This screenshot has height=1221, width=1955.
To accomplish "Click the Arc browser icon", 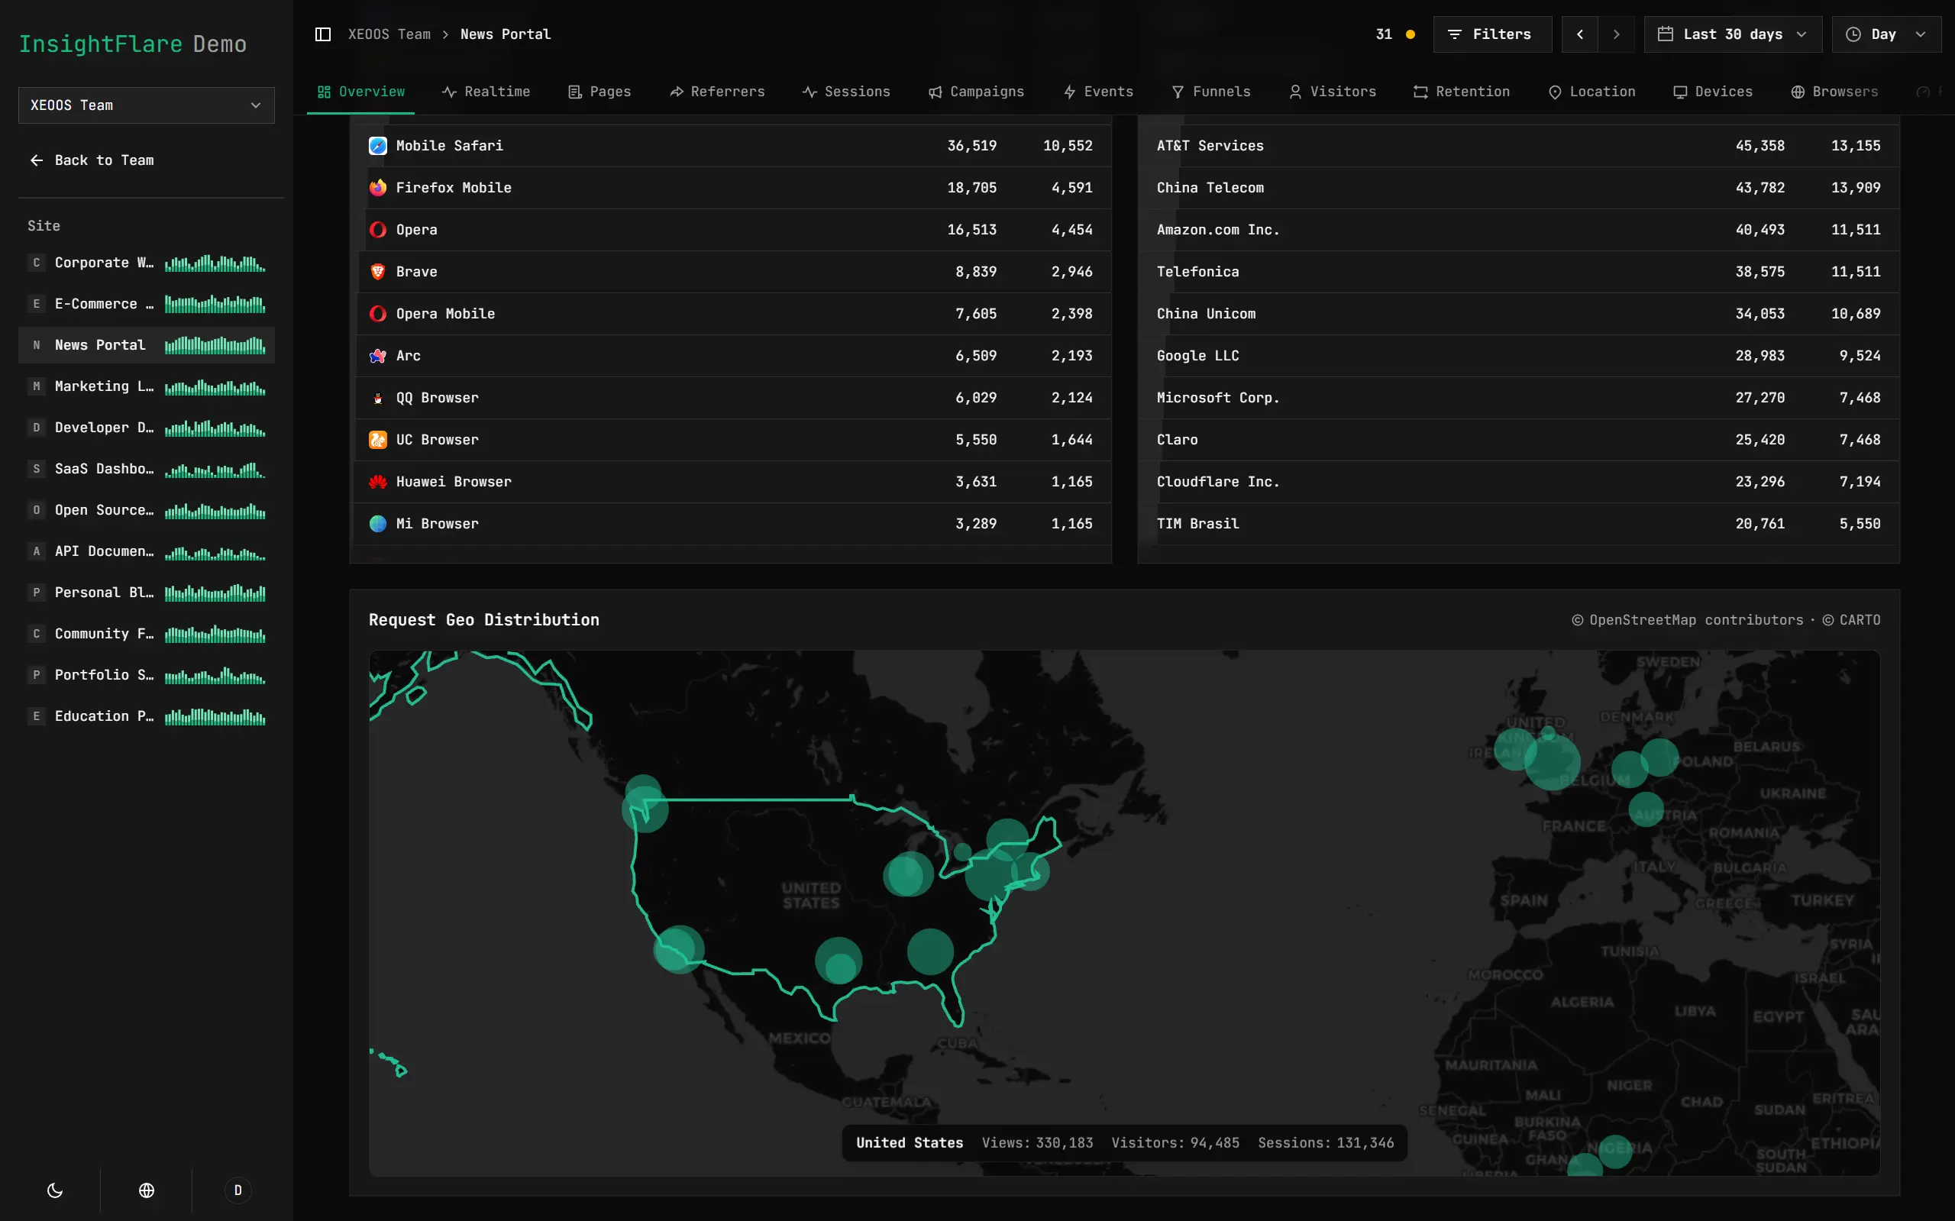I will [x=377, y=355].
